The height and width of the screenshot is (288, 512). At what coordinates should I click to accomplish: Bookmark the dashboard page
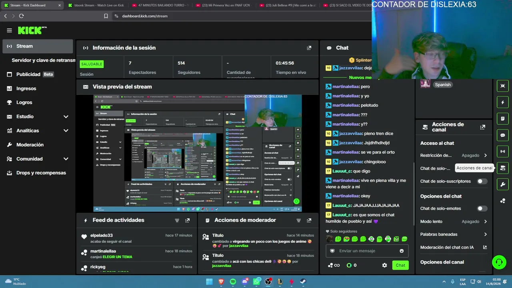(x=106, y=16)
